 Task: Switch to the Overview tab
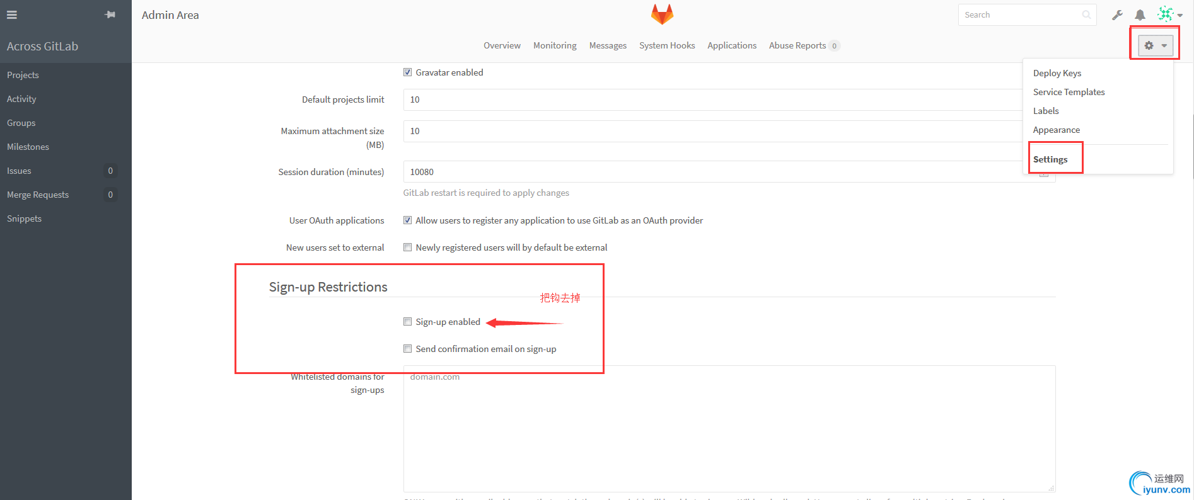click(x=502, y=45)
